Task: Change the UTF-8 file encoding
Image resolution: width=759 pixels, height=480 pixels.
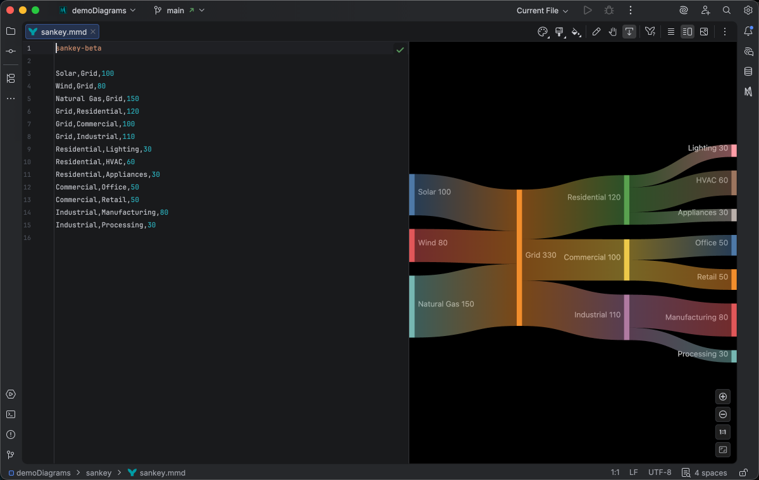Action: pos(660,472)
